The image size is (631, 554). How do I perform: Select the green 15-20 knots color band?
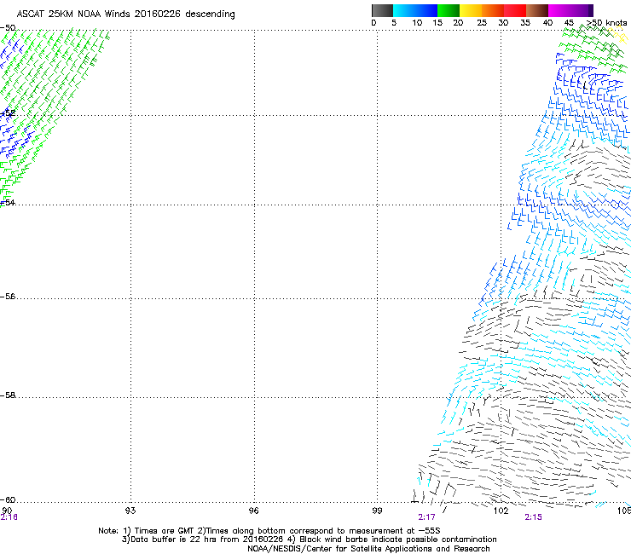449,10
